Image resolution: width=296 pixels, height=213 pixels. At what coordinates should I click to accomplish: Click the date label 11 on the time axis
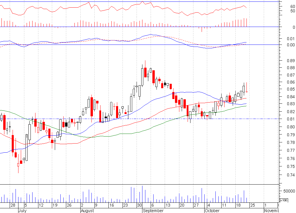coord(224,205)
